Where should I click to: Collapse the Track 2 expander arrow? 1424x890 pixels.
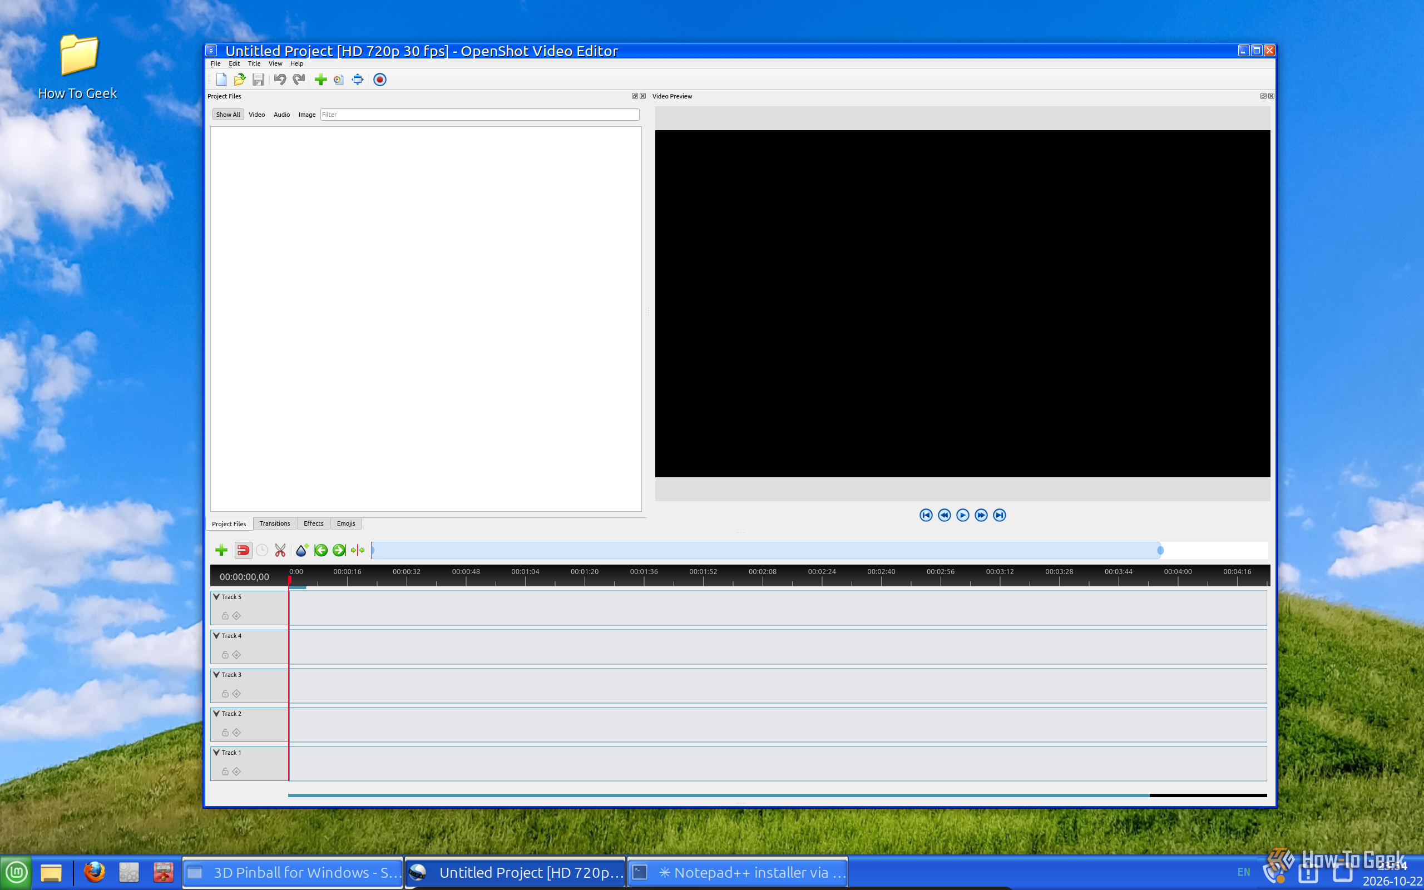tap(216, 714)
